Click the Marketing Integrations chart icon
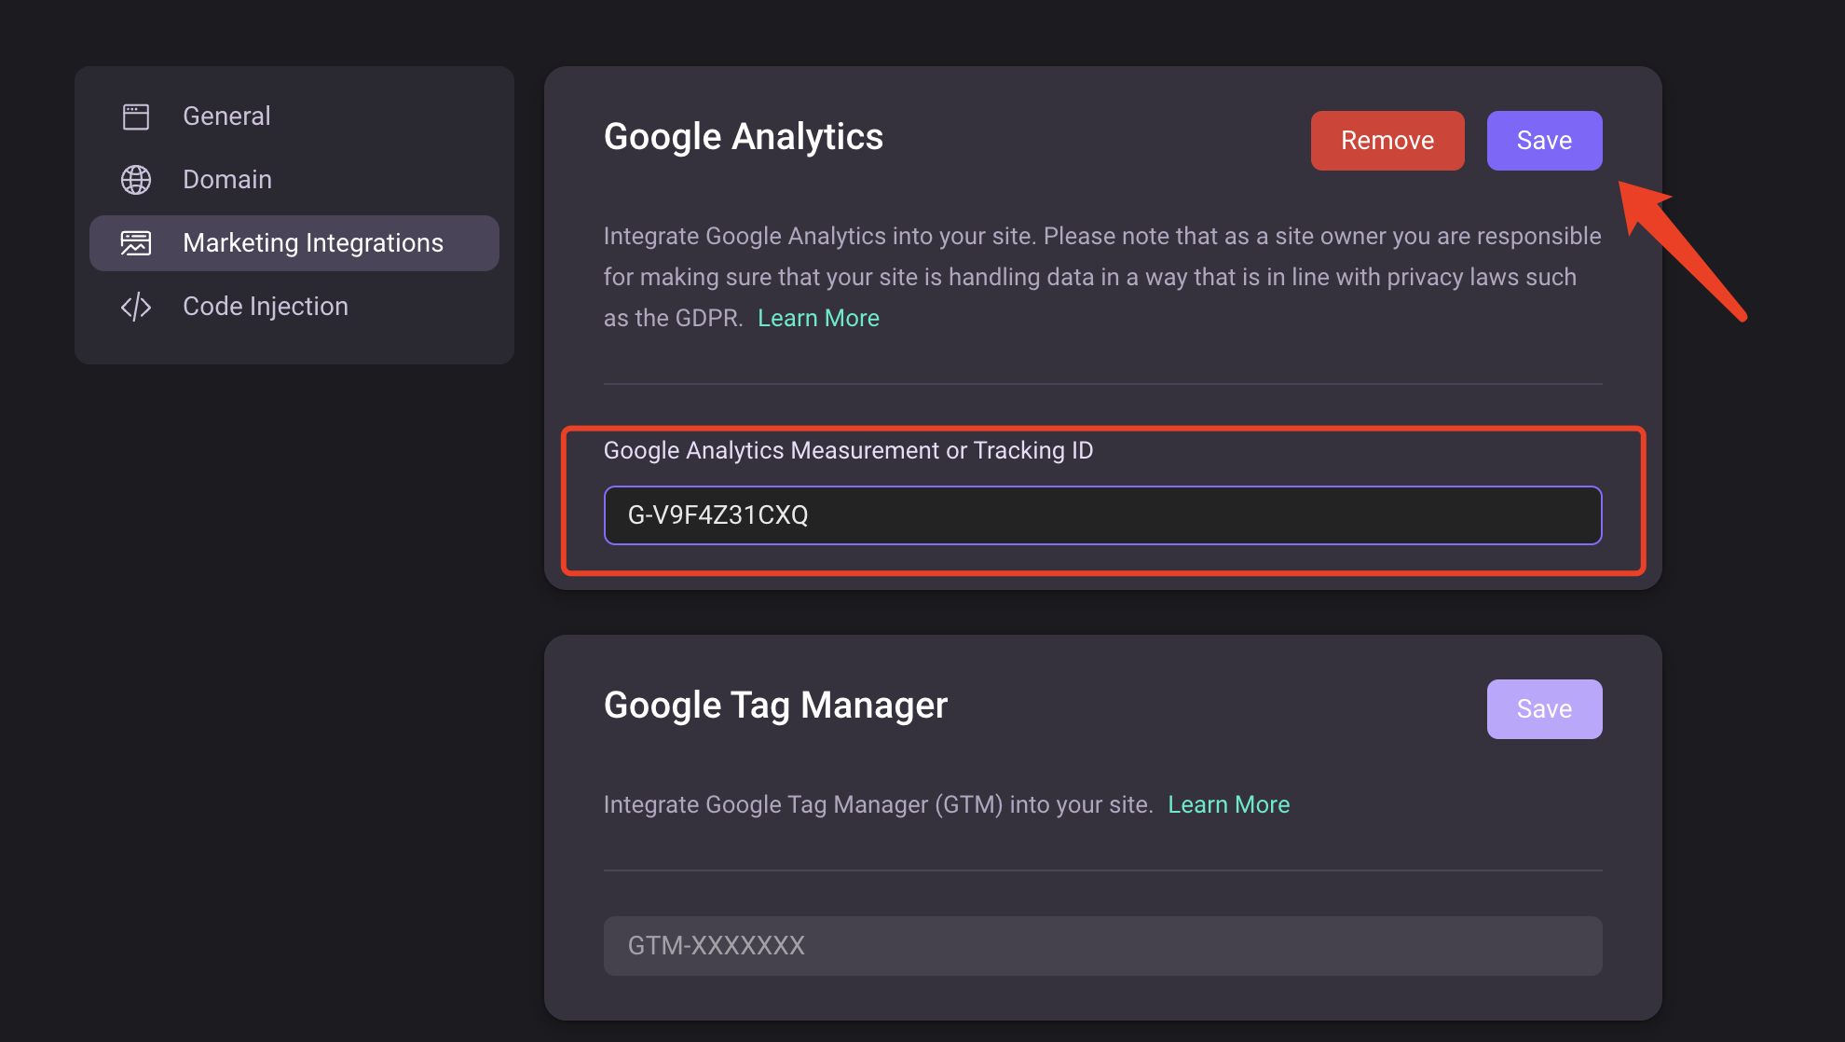 pyautogui.click(x=136, y=243)
